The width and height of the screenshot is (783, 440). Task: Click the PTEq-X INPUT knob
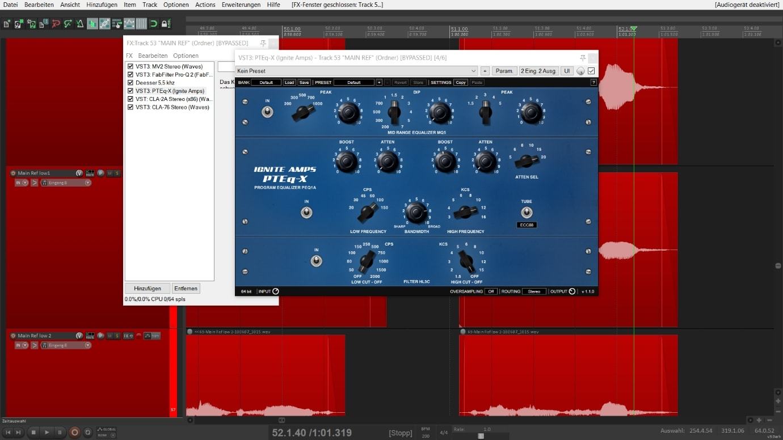(x=276, y=291)
